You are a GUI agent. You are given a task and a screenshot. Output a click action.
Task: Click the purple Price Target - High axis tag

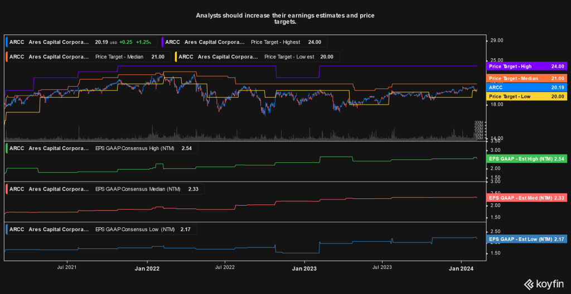(524, 66)
